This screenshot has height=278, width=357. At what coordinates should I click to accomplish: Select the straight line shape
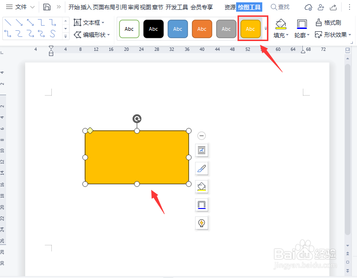(x=8, y=22)
